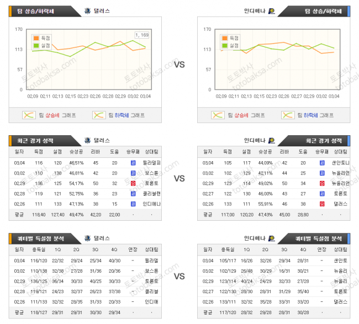Viewport: 359px width, 324px height.
Task: Click loss icon in Indiana 03.04 results row
Action: coord(321,163)
